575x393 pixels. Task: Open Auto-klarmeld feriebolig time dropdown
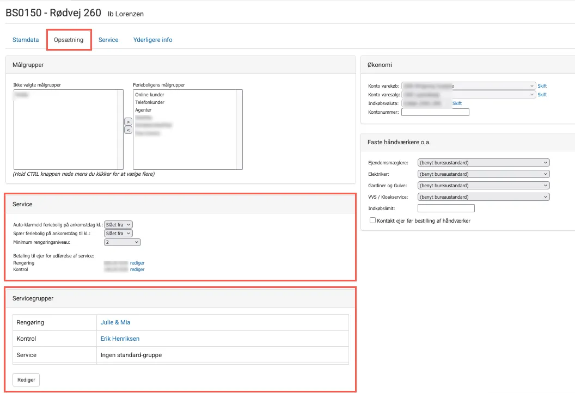pyautogui.click(x=118, y=224)
